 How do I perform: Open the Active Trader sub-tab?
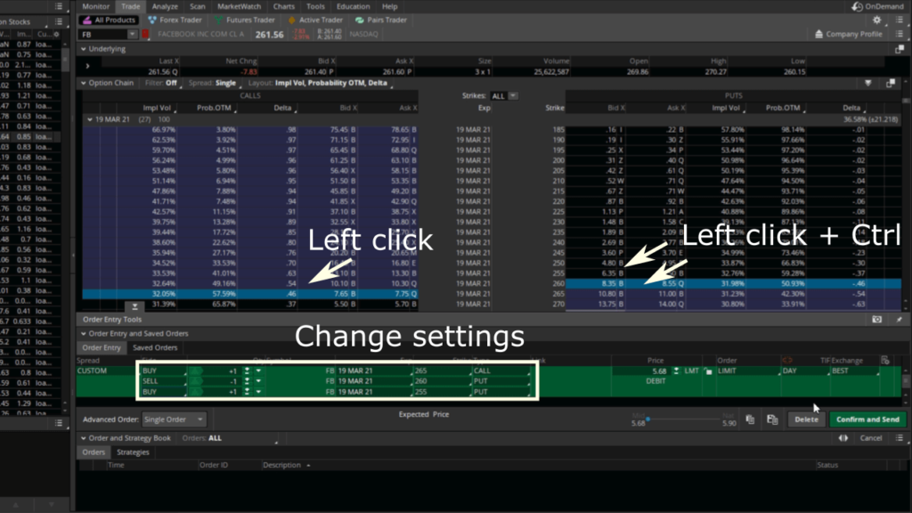(316, 20)
